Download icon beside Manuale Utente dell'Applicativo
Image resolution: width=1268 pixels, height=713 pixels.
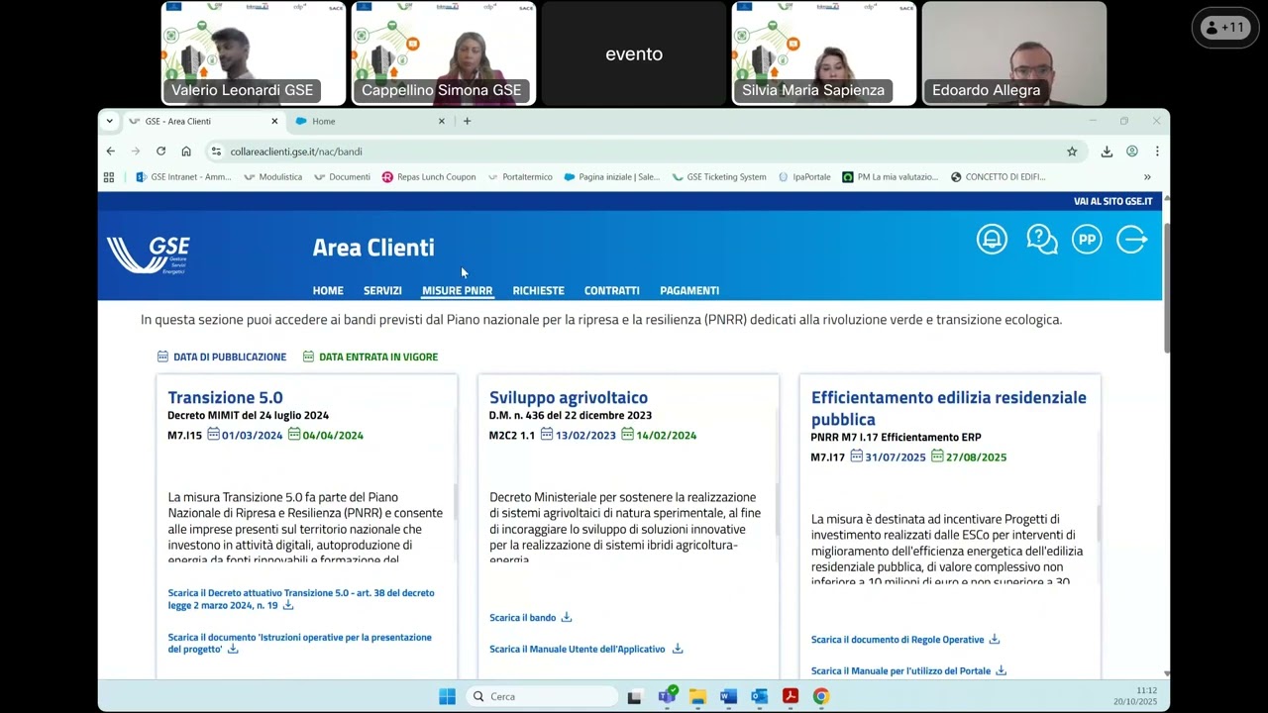pos(678,649)
